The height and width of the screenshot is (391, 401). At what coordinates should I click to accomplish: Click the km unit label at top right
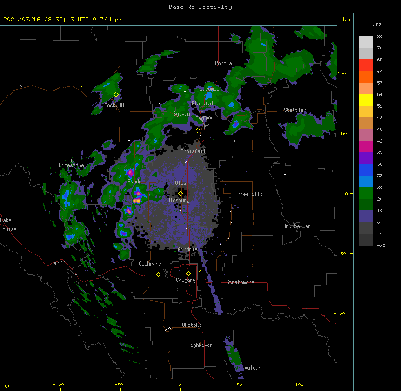(346, 20)
